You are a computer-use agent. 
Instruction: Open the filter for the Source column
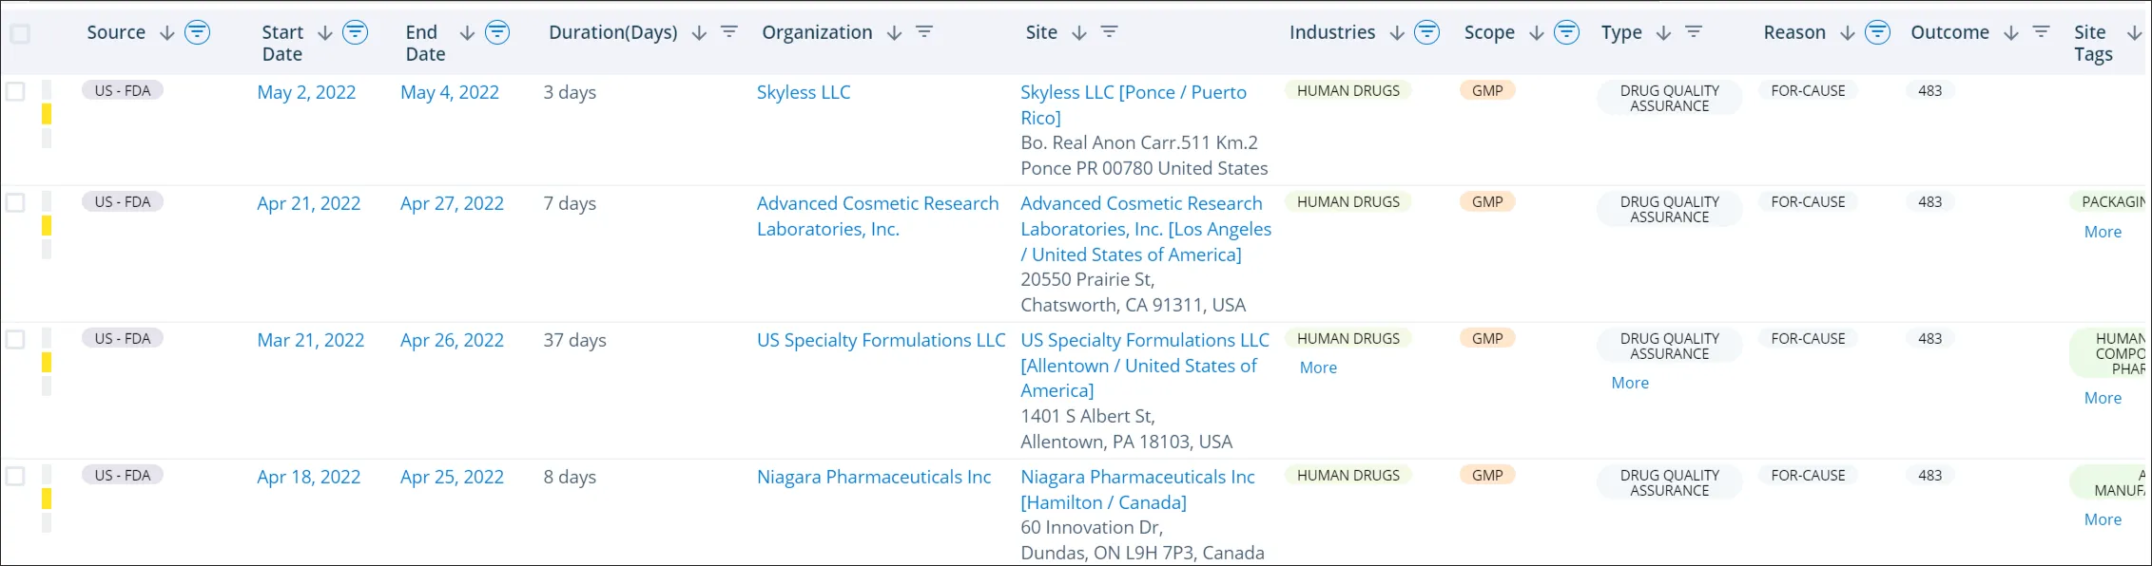coord(197,31)
